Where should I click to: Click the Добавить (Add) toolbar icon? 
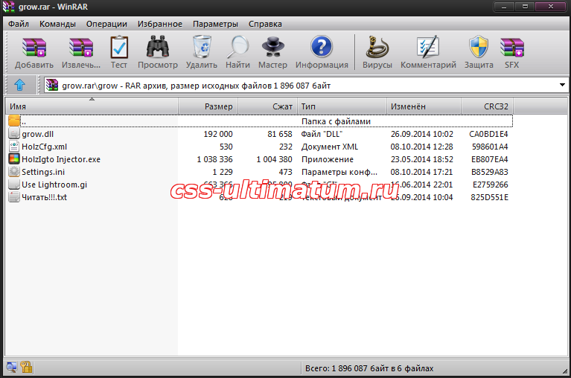click(34, 48)
